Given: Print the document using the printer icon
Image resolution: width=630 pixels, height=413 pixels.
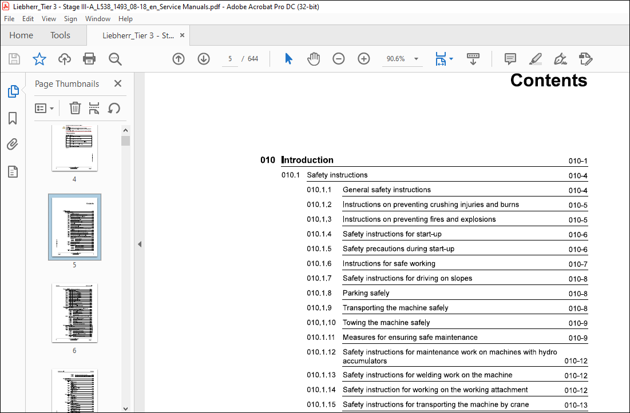Looking at the screenshot, I should [x=89, y=59].
